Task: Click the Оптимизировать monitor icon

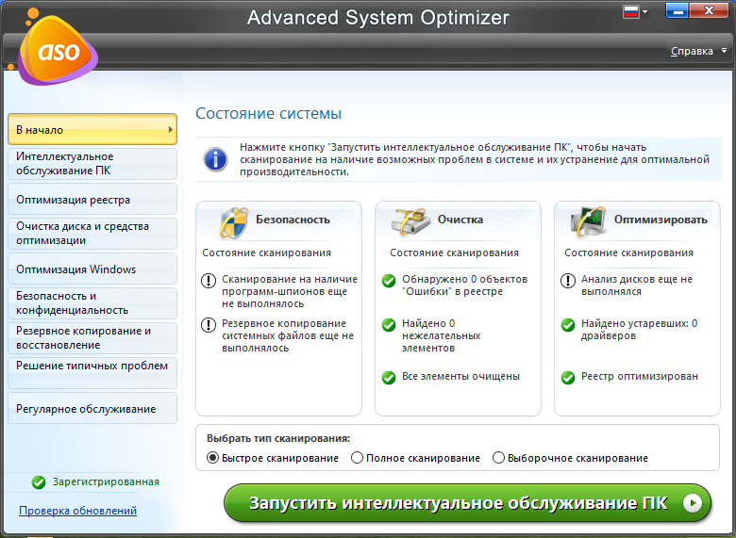Action: (588, 220)
